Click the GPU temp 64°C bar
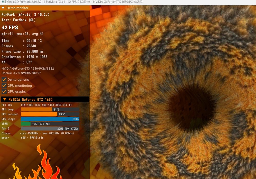The height and width of the screenshot is (179, 256). tap(50, 109)
